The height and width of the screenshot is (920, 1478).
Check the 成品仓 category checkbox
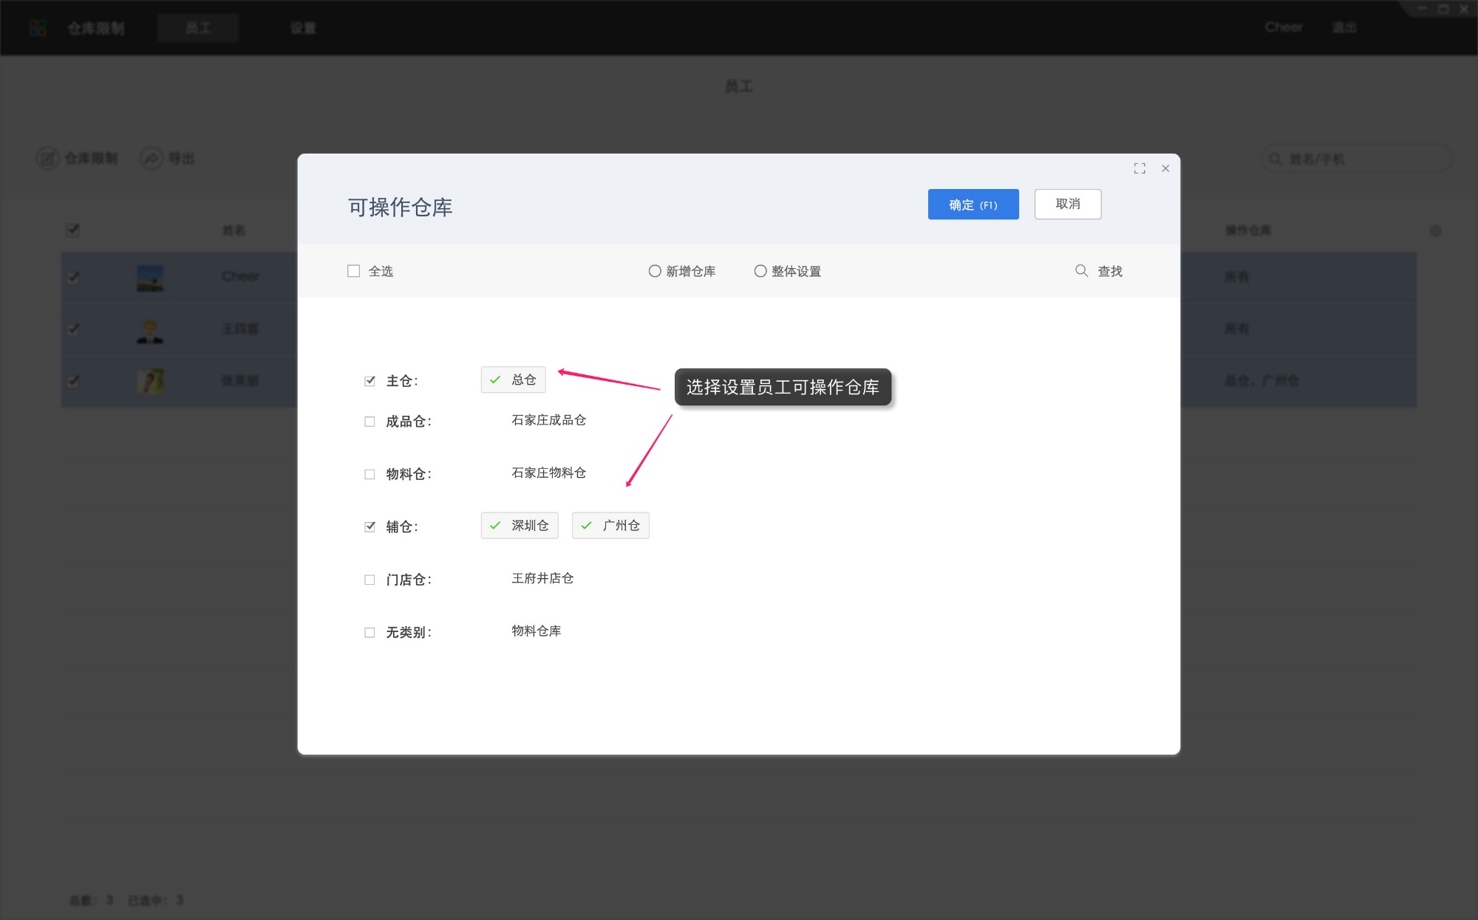(369, 422)
